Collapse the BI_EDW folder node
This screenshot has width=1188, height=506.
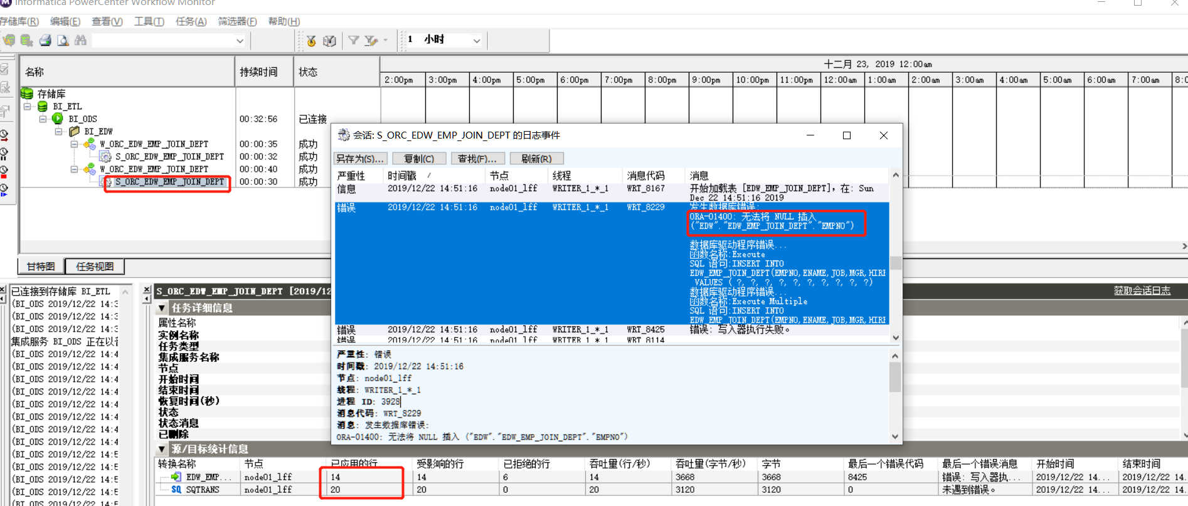(58, 132)
